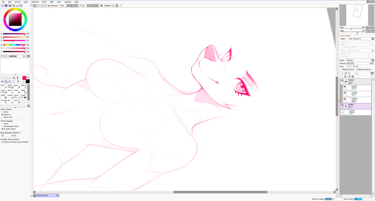This screenshot has height=201, width=375.
Task: Reset the canvas rotation in toolbar
Action: pos(97,6)
